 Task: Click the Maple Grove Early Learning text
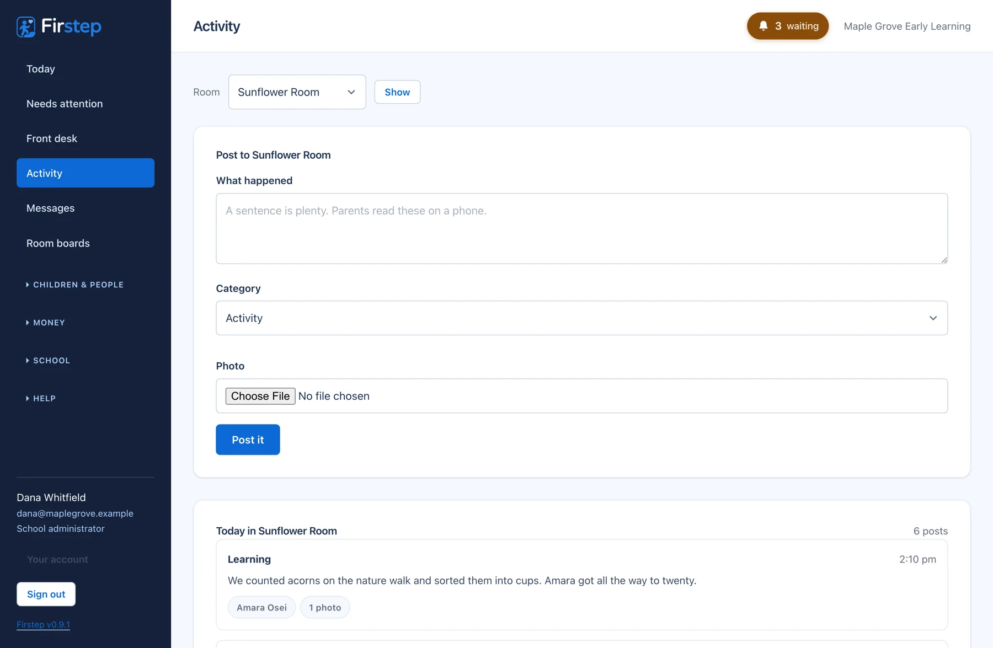tap(907, 26)
